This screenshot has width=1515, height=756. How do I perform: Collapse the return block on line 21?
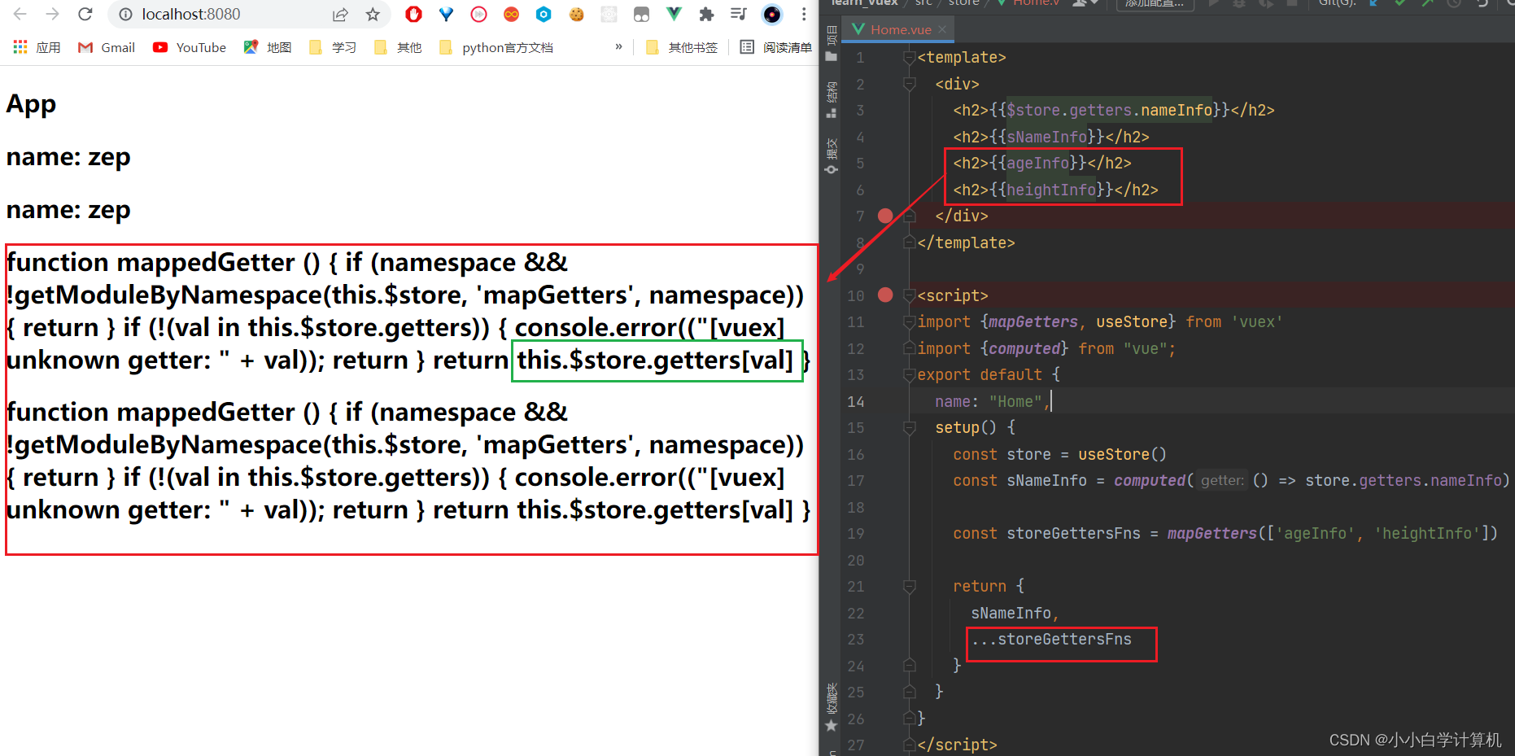910,587
